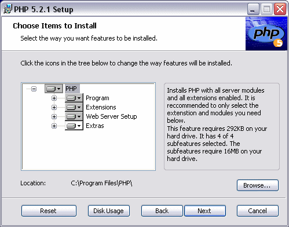Select the Extras tree item label
This screenshot has width=289, height=227.
[x=95, y=126]
